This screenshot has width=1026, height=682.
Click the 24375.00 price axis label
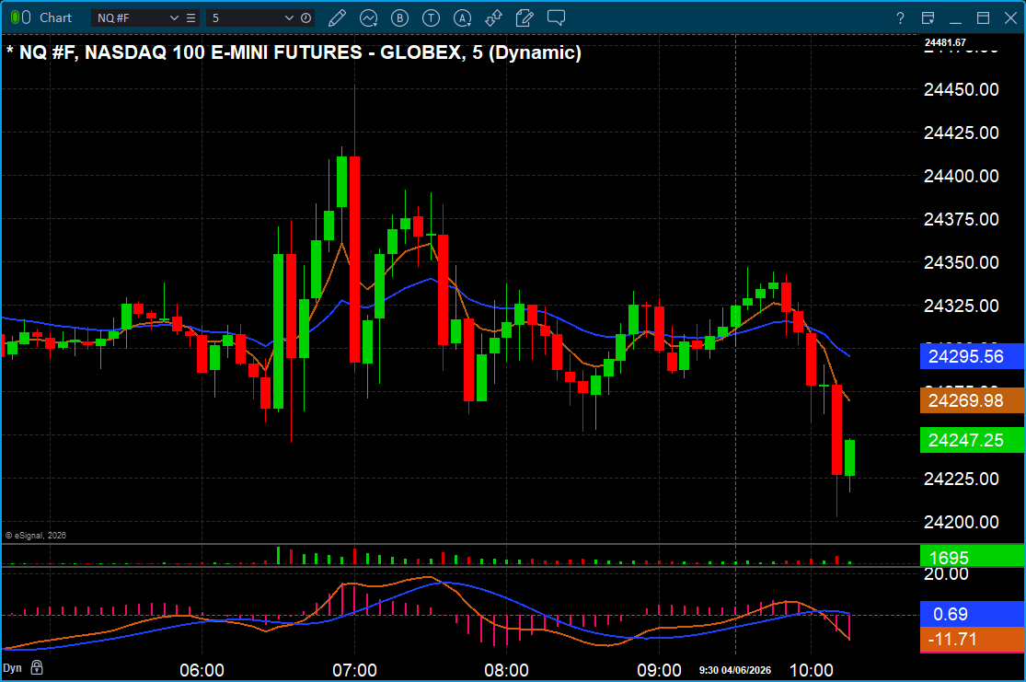[962, 219]
